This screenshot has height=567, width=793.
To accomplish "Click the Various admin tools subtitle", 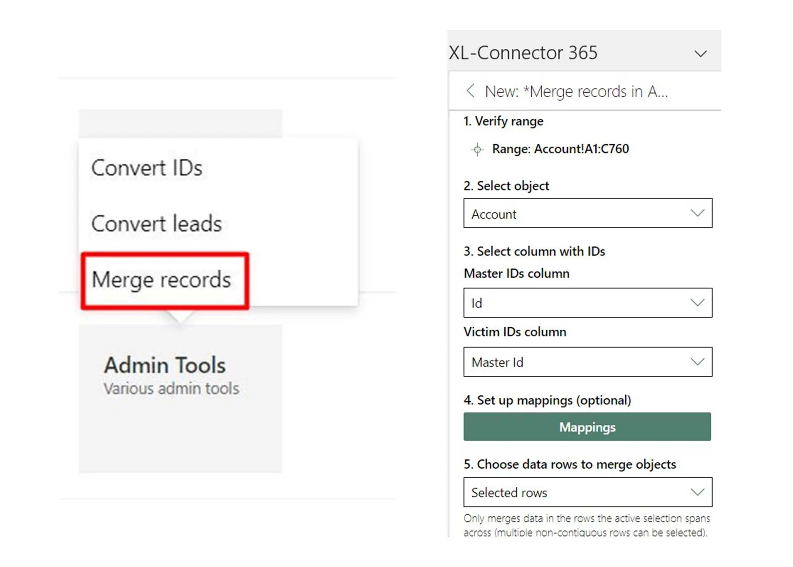I will pos(171,389).
